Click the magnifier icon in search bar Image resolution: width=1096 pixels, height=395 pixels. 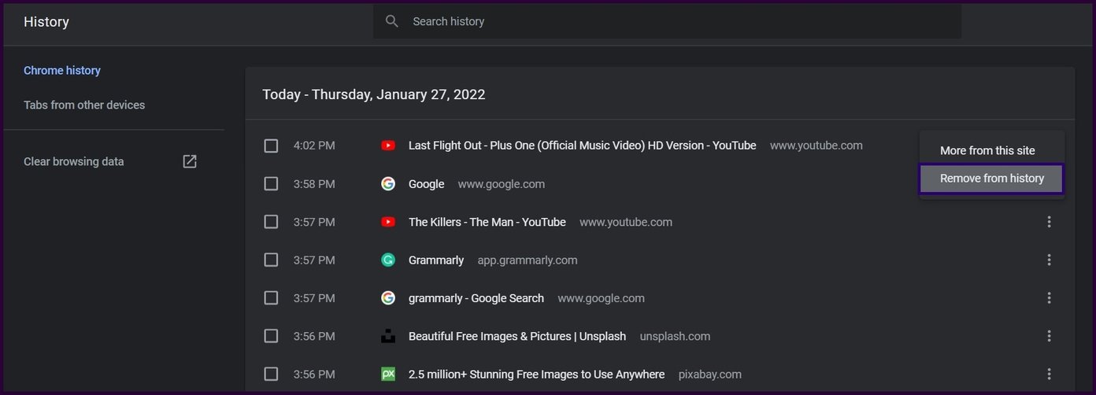pyautogui.click(x=392, y=21)
